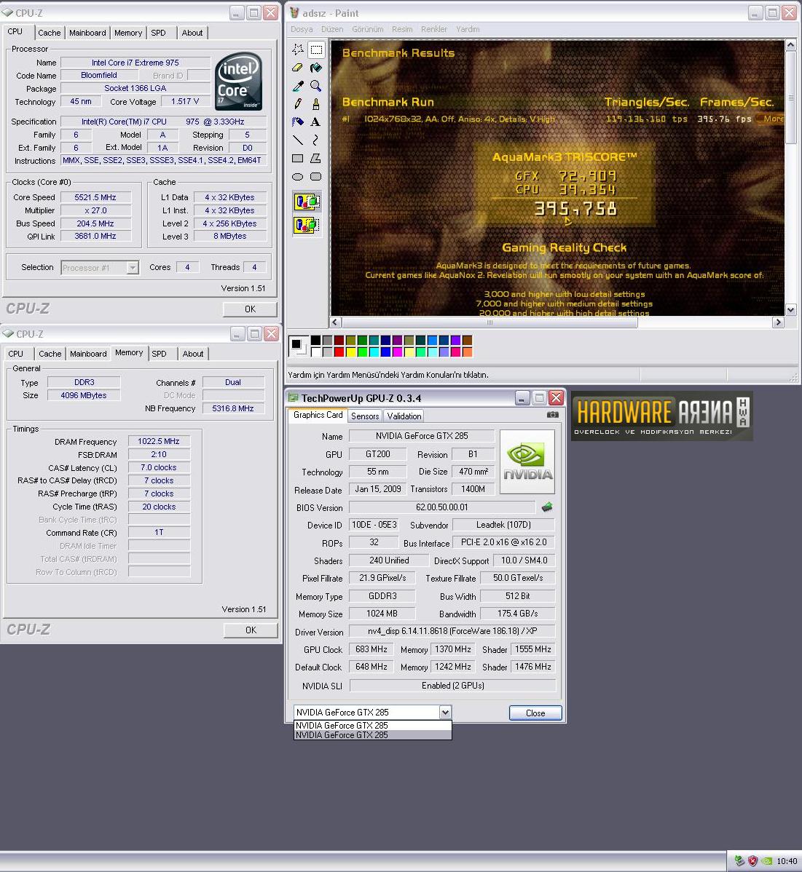Image resolution: width=802 pixels, height=872 pixels.
Task: Click Paint's horizontal scrollbar right arrow
Action: [x=778, y=322]
